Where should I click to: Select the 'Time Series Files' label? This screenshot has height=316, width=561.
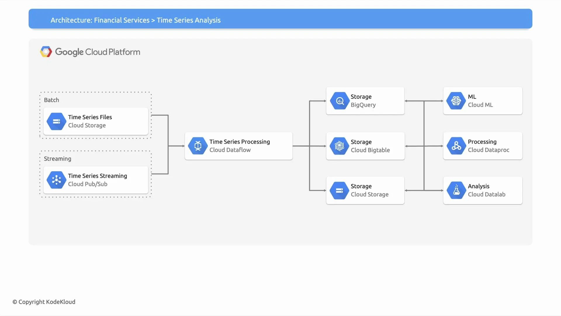[x=90, y=117]
